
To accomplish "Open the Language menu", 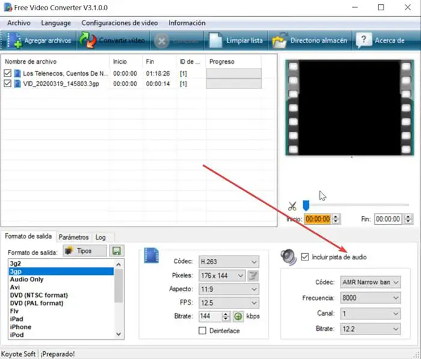I will coord(56,23).
